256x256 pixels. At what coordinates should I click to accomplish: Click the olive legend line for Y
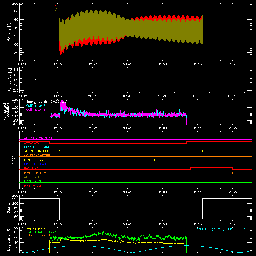(x=38, y=11)
